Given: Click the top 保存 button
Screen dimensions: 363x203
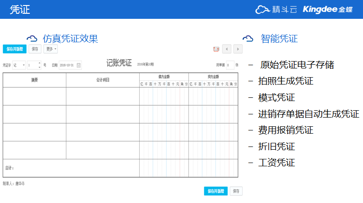Looking at the screenshot, I should tap(35, 49).
